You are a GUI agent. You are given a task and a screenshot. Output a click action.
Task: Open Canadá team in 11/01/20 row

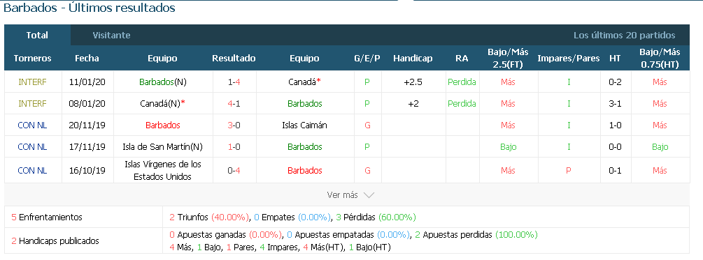[304, 82]
